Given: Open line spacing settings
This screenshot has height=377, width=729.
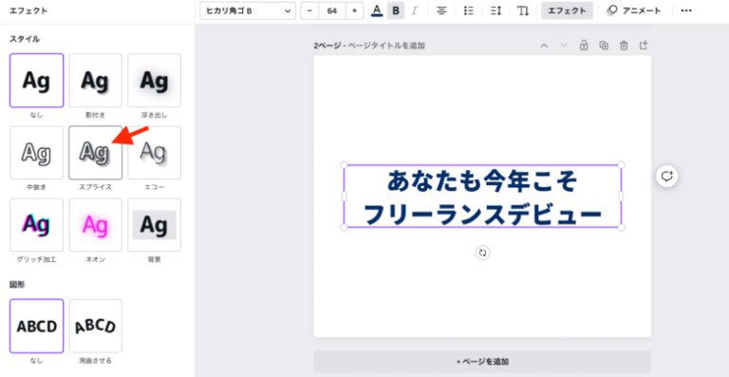Looking at the screenshot, I should (496, 10).
